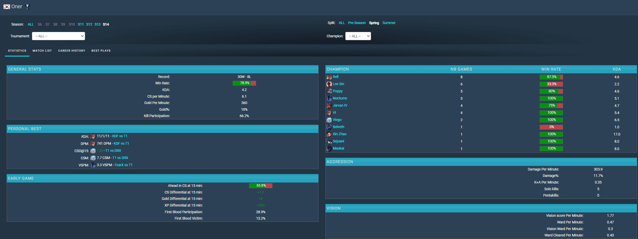Click the Maokai champion name in table
Image resolution: width=638 pixels, height=239 pixels.
(338, 149)
